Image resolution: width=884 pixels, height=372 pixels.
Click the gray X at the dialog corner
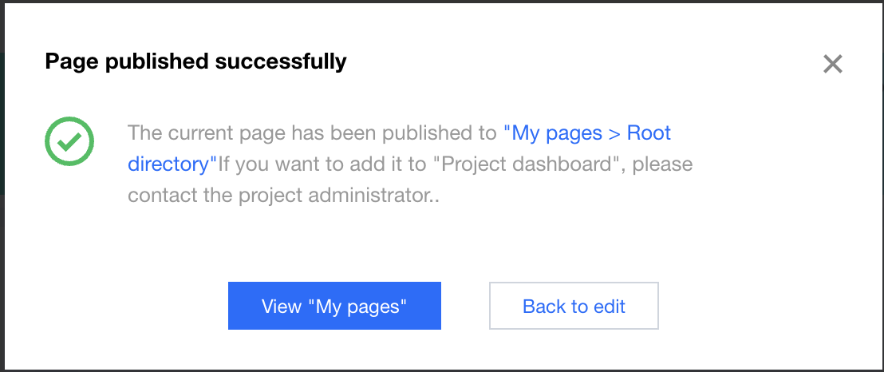(832, 64)
